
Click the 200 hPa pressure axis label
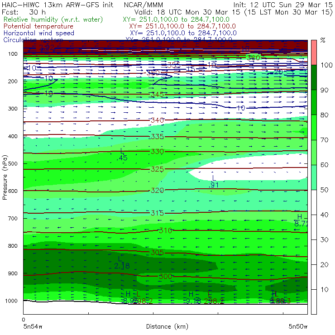point(13,81)
